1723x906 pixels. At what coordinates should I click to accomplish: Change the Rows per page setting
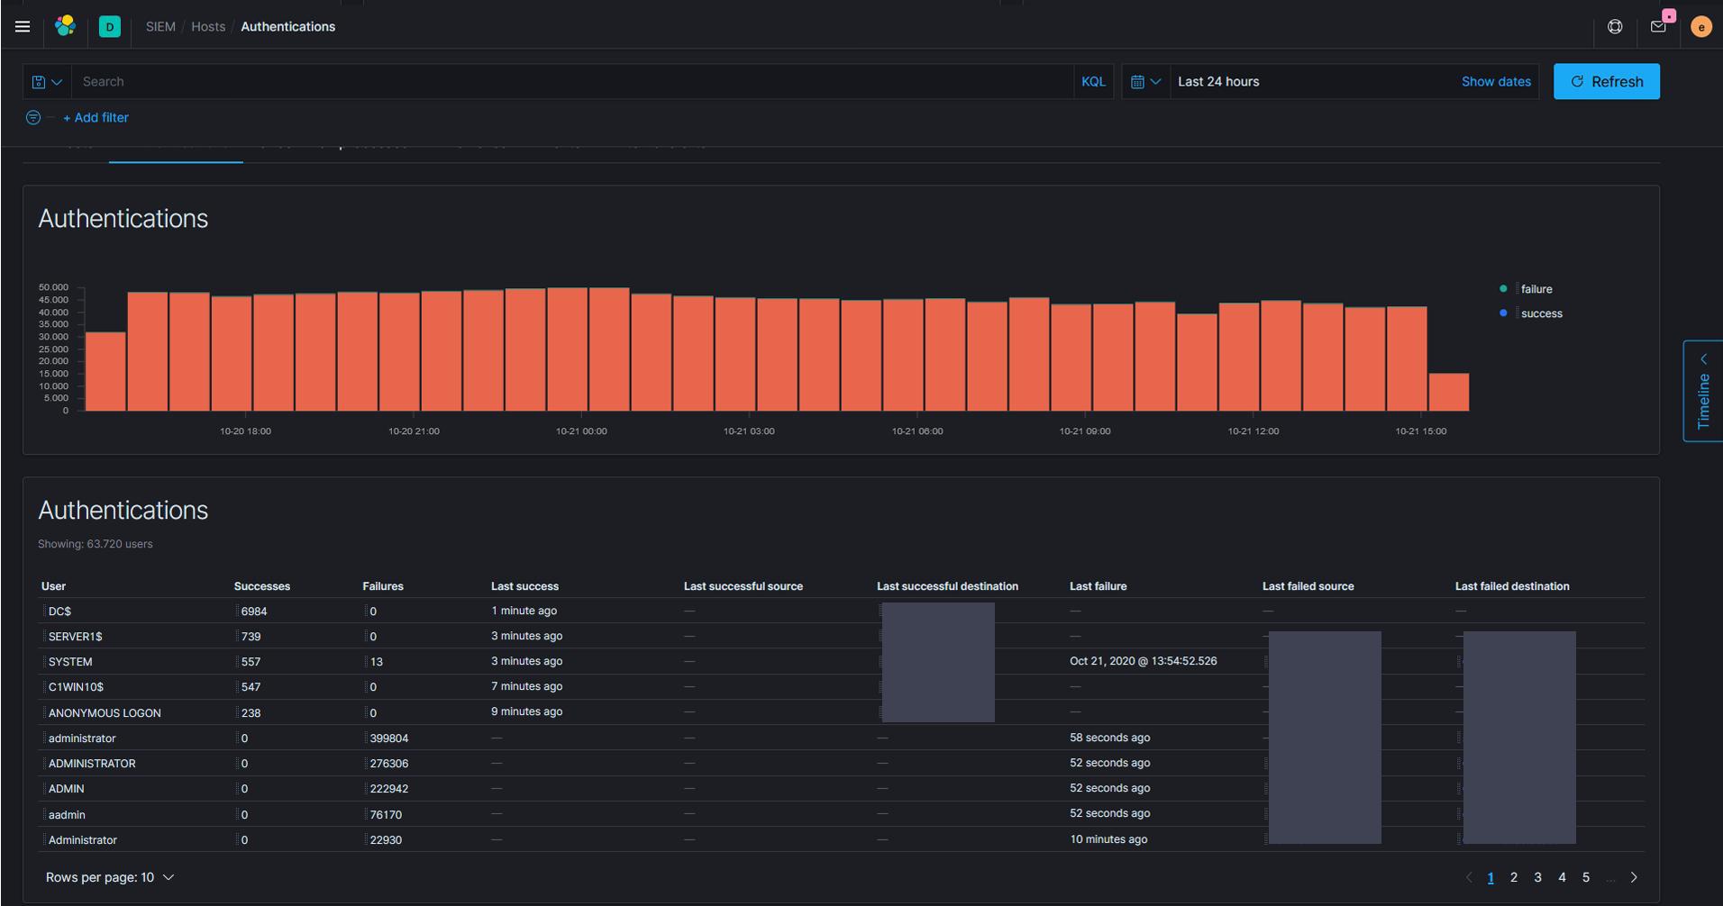[x=110, y=877]
